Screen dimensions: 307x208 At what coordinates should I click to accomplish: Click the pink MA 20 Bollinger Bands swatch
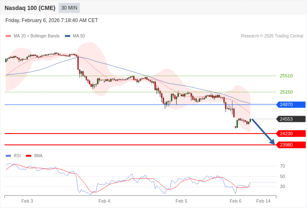point(8,36)
